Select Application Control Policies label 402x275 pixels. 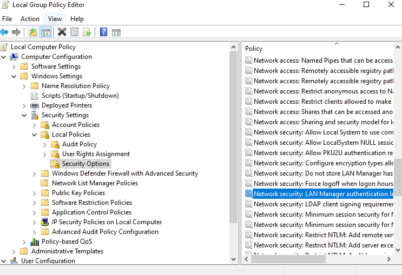pyautogui.click(x=91, y=212)
